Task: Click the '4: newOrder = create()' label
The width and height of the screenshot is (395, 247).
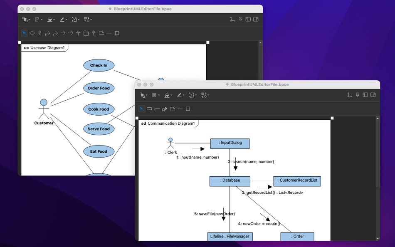Action: pyautogui.click(x=259, y=224)
